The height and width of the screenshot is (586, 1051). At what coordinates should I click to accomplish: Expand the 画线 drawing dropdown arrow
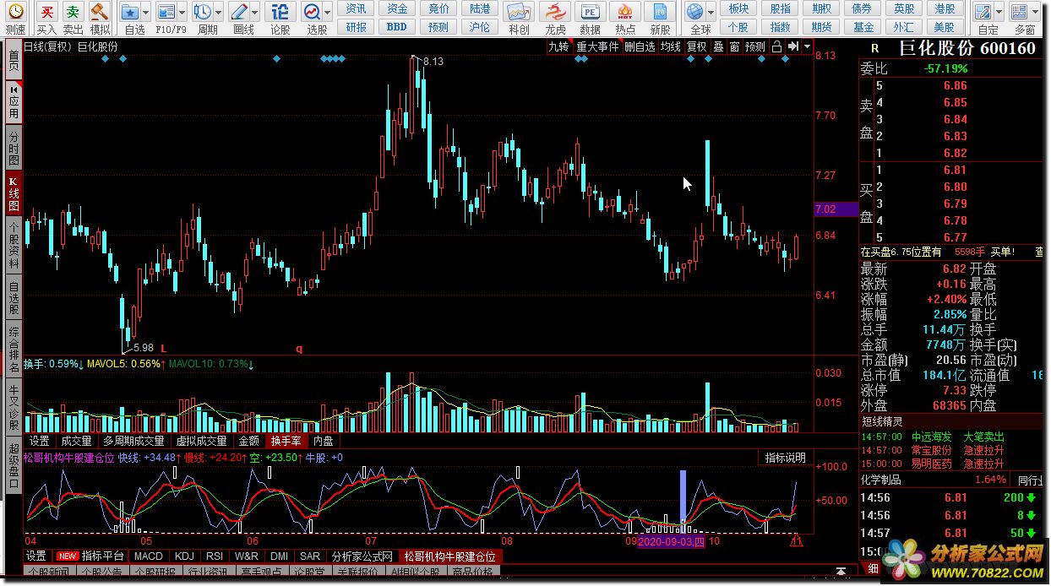click(255, 13)
